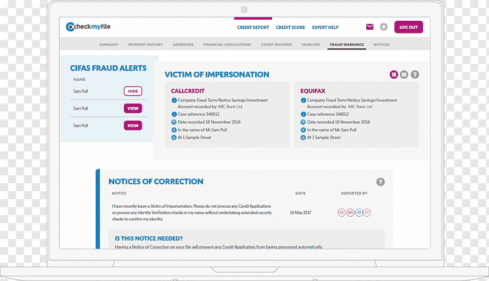Viewport: 489px width, 281px height.
Task: Click 'NOTICES OF CORRECTION' heading
Action: [x=156, y=182]
